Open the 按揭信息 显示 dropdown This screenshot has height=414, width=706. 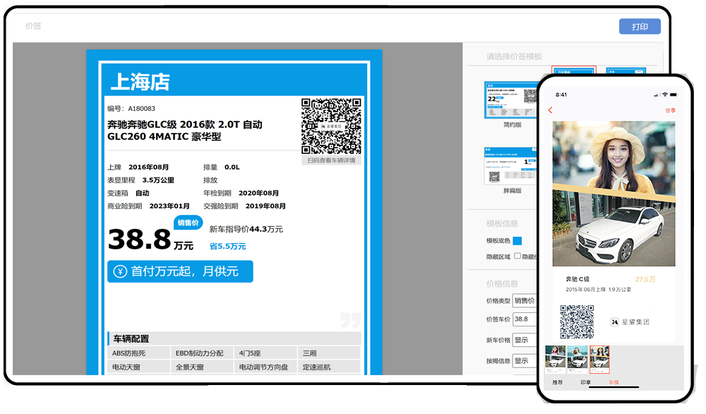click(x=525, y=361)
